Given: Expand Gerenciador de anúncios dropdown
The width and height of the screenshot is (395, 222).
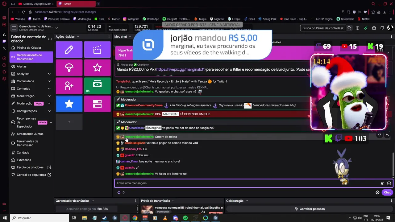Looking at the screenshot, I should coord(93,201).
